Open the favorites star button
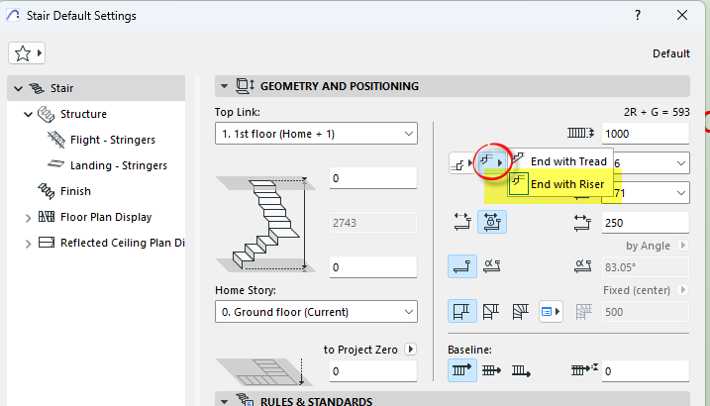 pyautogui.click(x=27, y=53)
